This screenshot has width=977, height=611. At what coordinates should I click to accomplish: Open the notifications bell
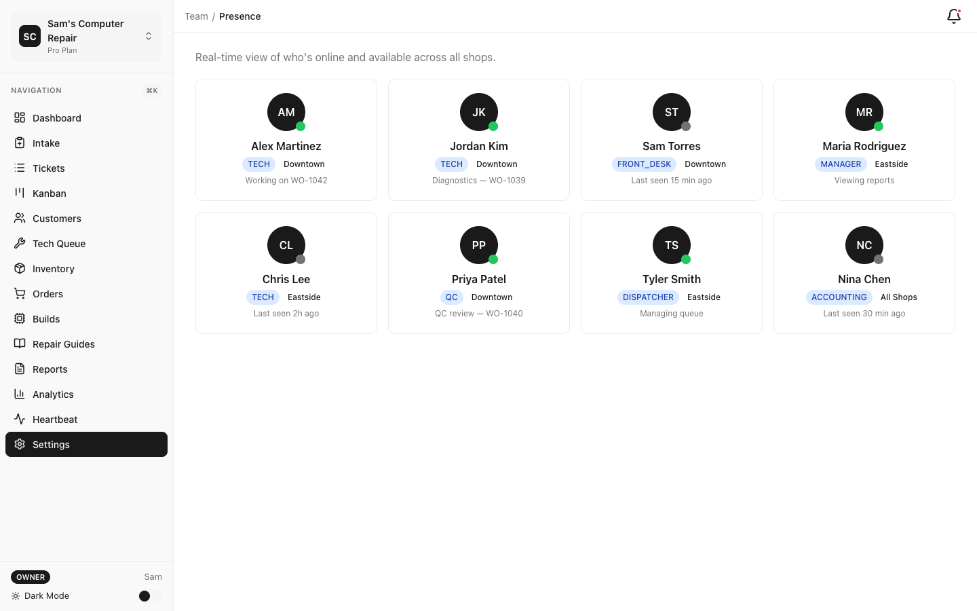(x=953, y=16)
